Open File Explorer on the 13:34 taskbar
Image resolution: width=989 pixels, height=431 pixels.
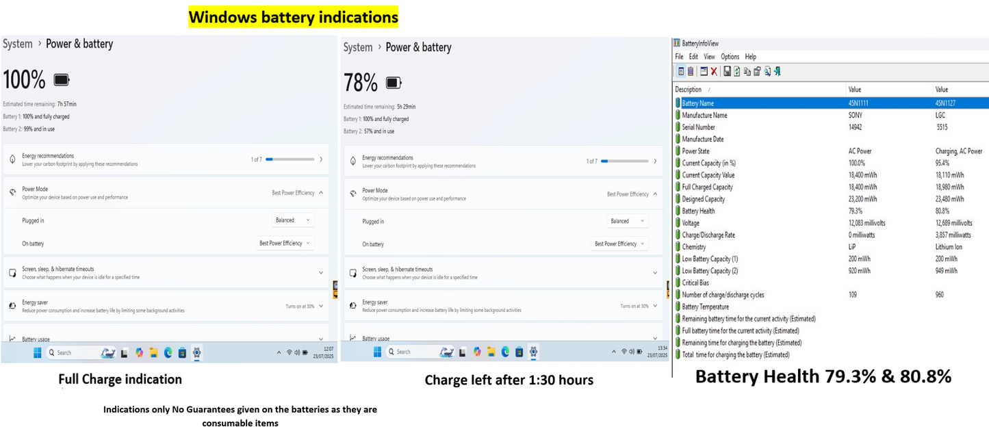(491, 352)
